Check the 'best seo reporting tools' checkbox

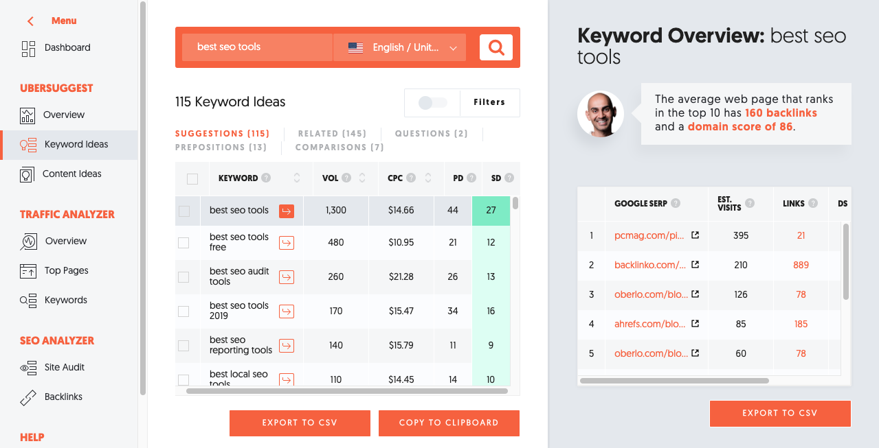click(x=183, y=345)
